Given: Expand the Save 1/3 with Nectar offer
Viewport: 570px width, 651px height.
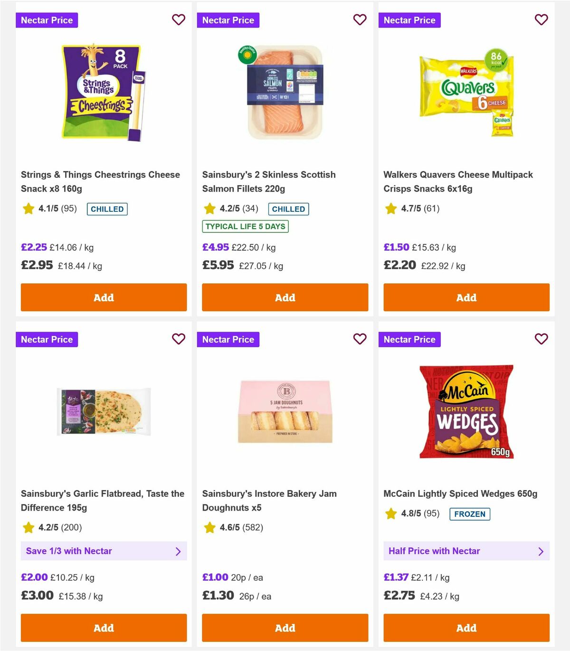Looking at the screenshot, I should (104, 551).
